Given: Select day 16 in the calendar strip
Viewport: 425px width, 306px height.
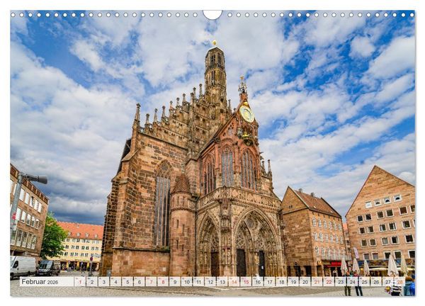Looking at the screenshot, I should click(258, 282).
